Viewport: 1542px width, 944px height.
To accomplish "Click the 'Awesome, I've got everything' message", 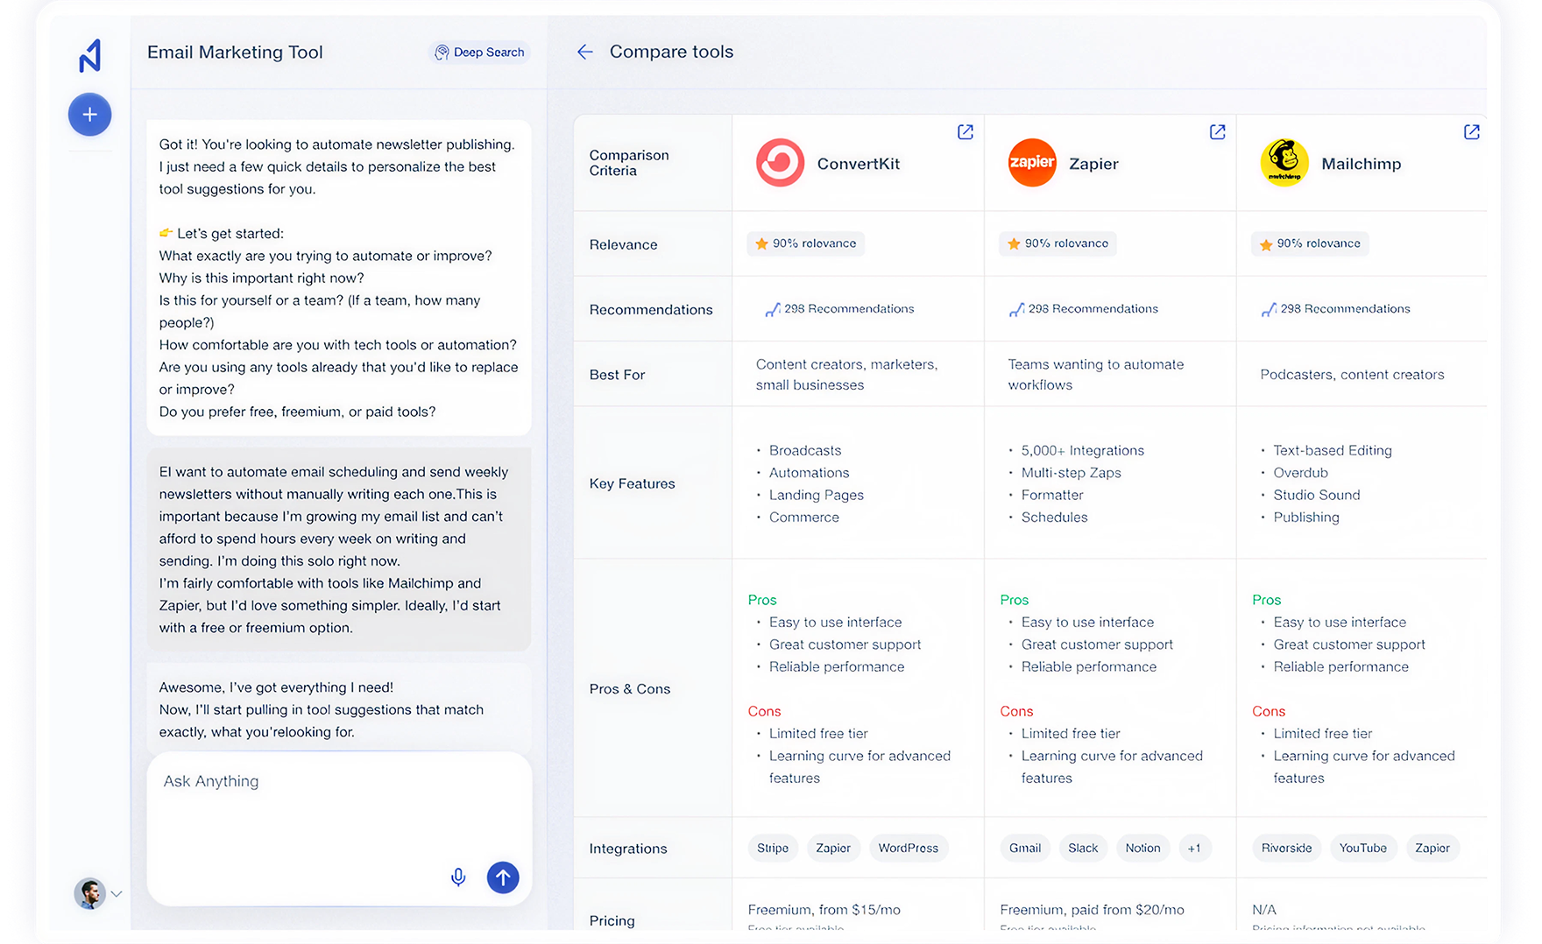I will click(x=339, y=709).
